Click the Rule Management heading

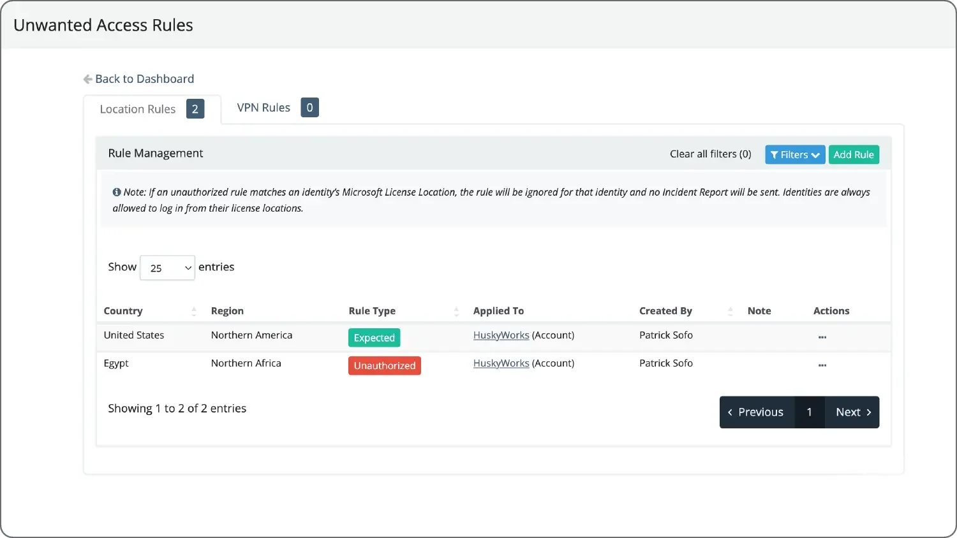click(x=156, y=154)
